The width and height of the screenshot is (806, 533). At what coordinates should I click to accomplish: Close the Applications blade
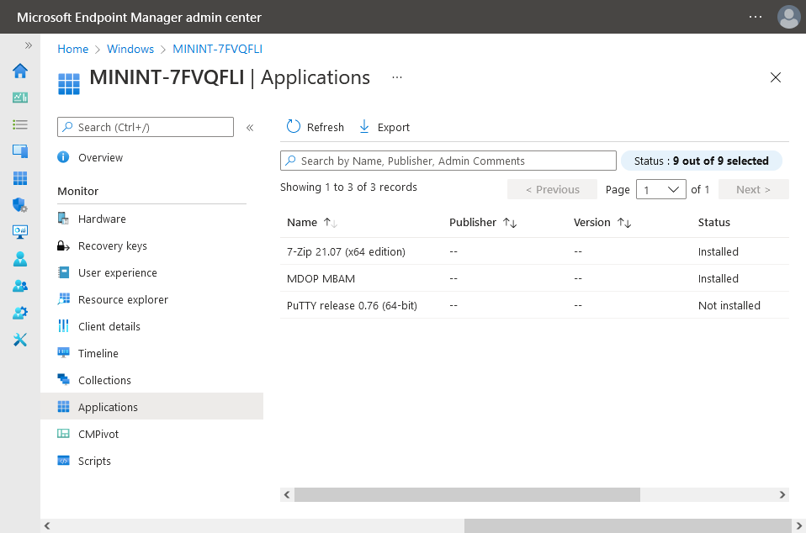(775, 77)
